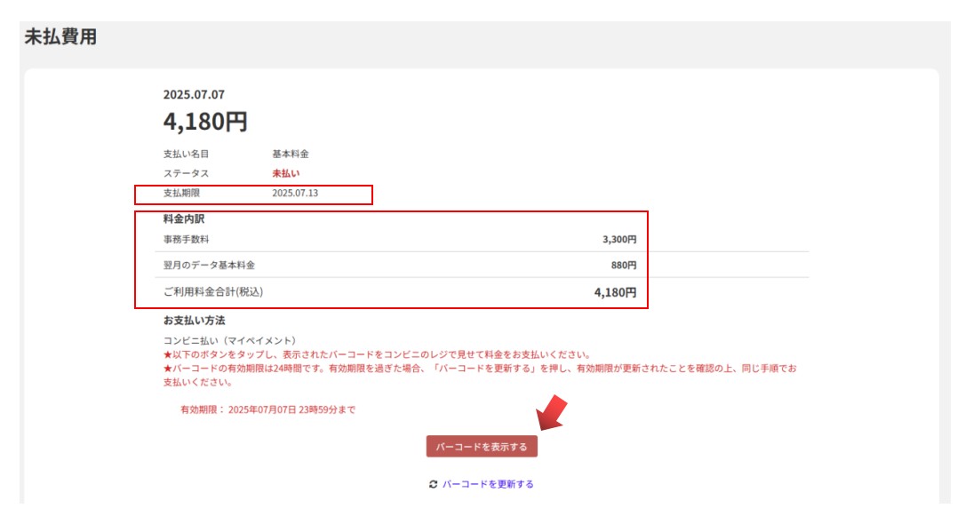This screenshot has width=957, height=524.
Task: Click the バーコードを表示する button
Action: [482, 447]
